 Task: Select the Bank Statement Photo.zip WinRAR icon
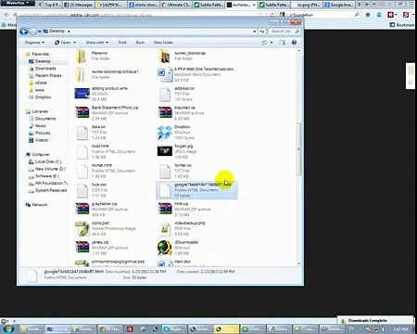[x=82, y=112]
